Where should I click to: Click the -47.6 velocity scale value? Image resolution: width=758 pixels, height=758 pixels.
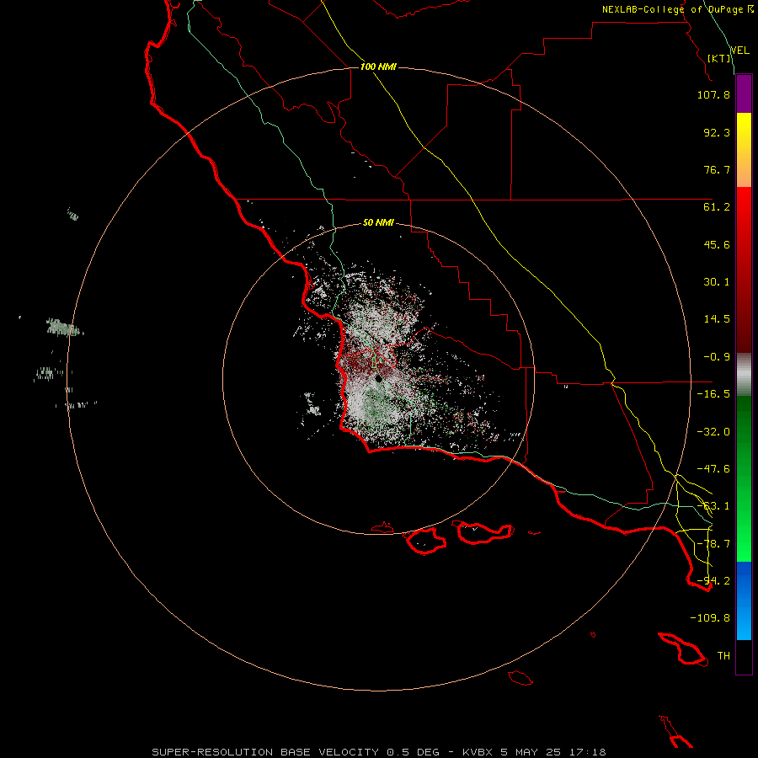coord(713,469)
